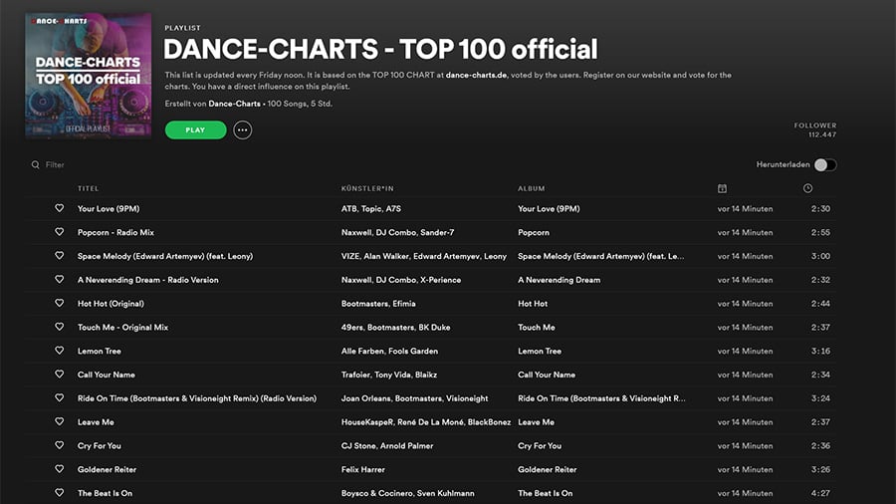The image size is (896, 504).
Task: Select track title Lemon Tree
Action: [x=99, y=351]
